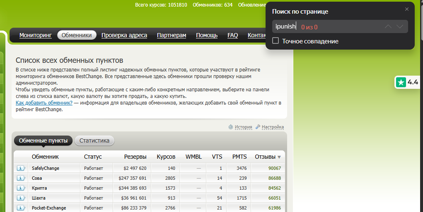Open SafelyChange exchanger name
Viewport: 423px width, 212px height.
click(45, 168)
